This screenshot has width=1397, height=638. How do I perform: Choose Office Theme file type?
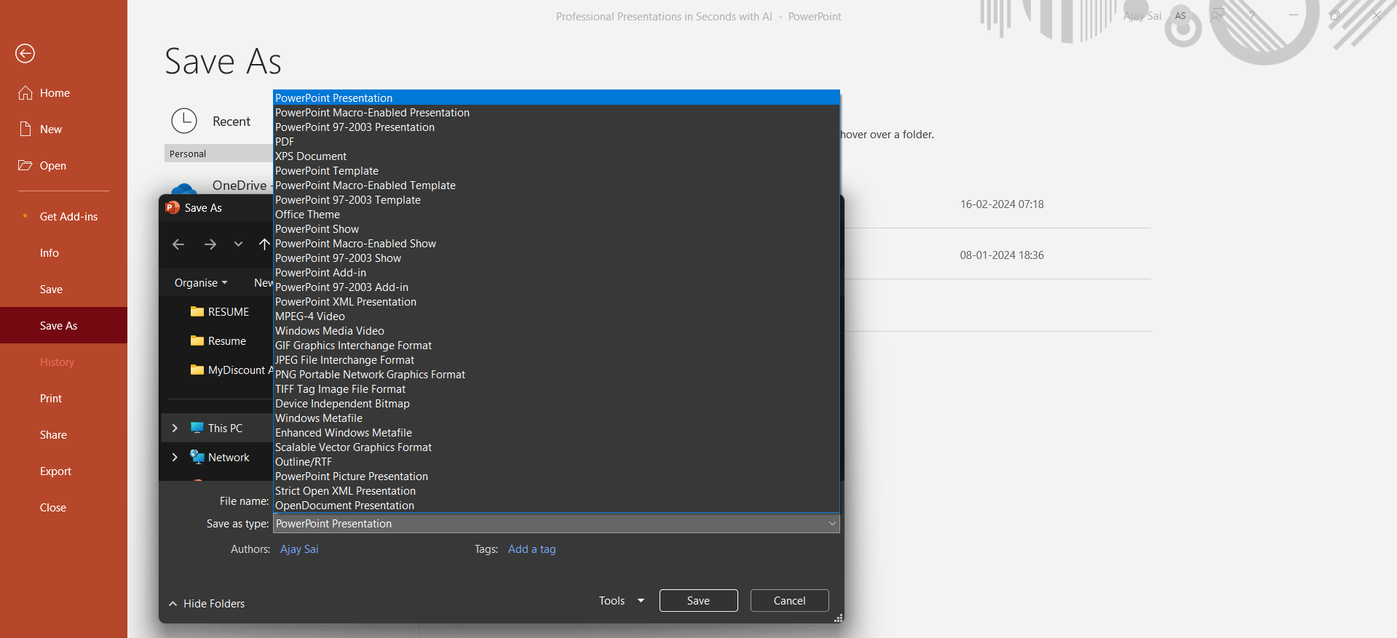(x=556, y=215)
